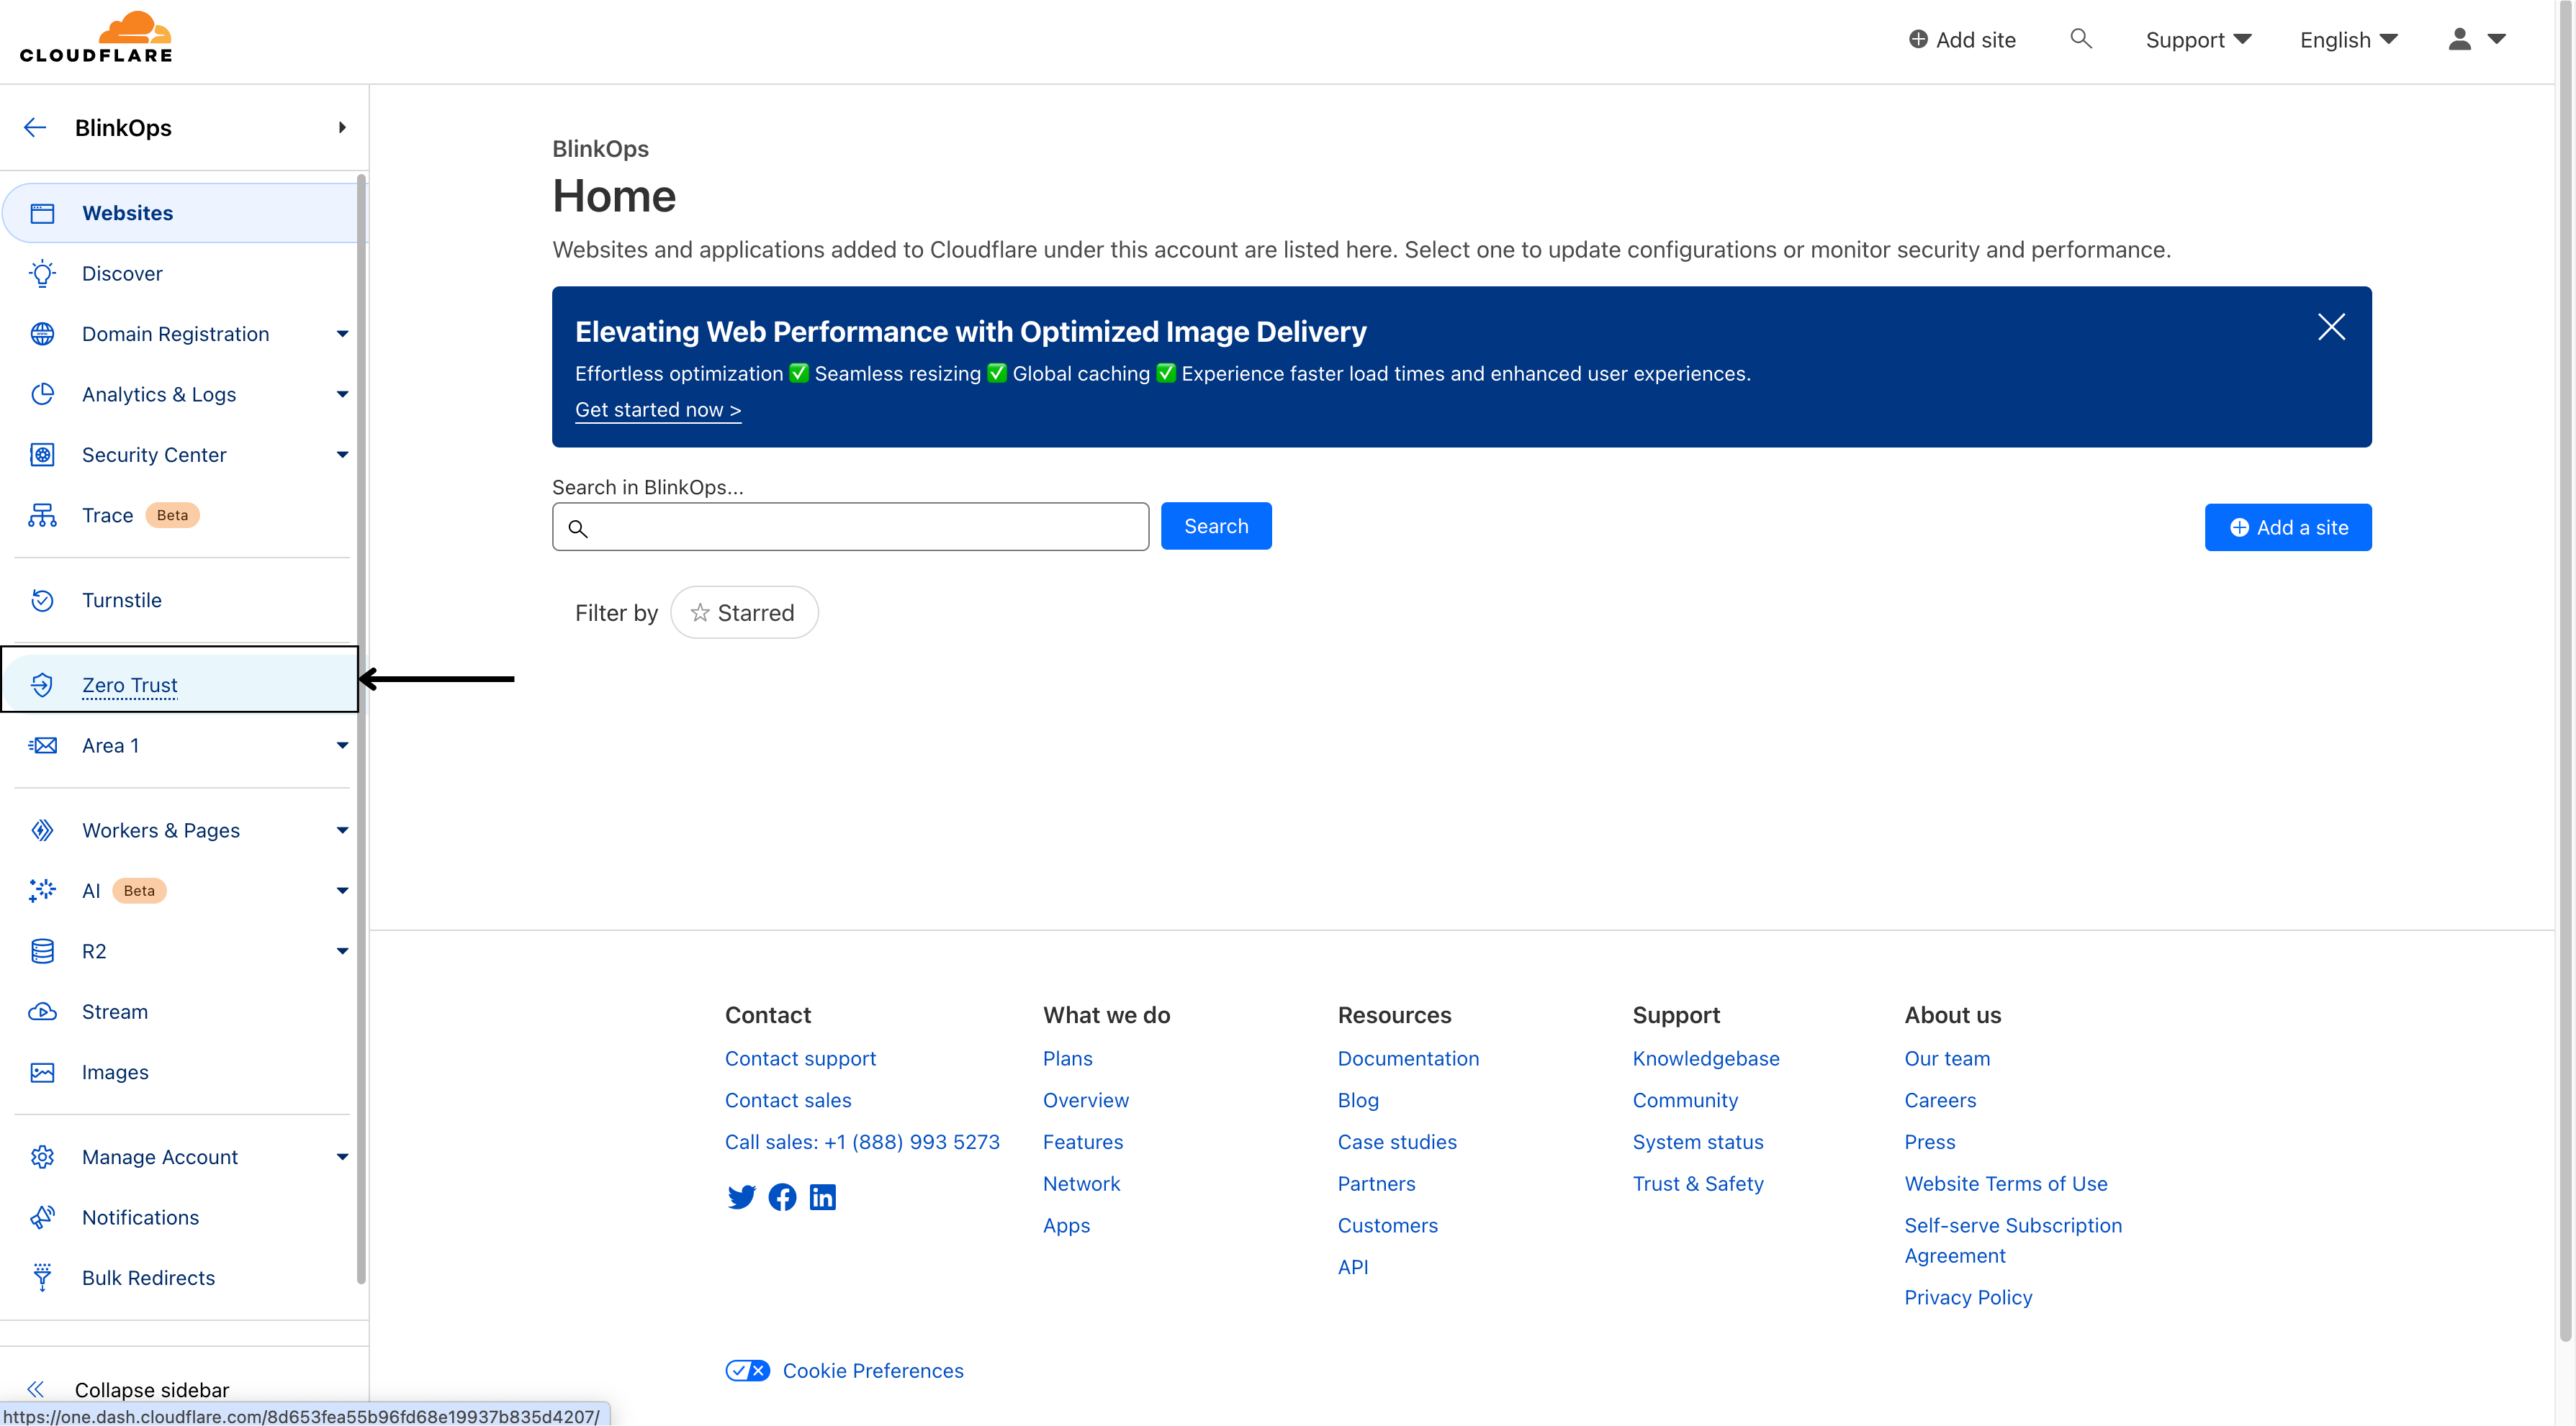Click the Add a site button
This screenshot has width=2576, height=1426.
(x=2288, y=527)
